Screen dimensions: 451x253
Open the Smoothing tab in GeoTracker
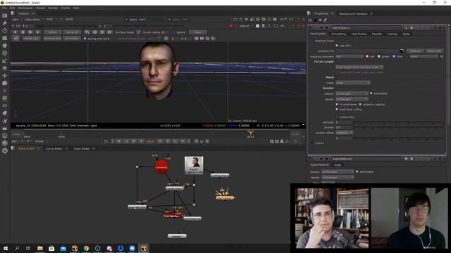[x=338, y=34]
